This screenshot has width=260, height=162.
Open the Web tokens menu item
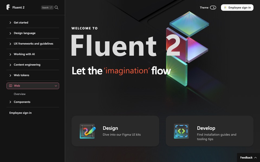point(21,75)
